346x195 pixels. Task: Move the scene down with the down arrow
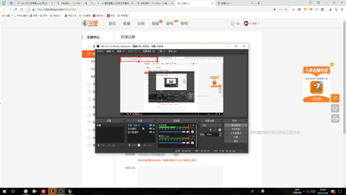tap(114, 145)
